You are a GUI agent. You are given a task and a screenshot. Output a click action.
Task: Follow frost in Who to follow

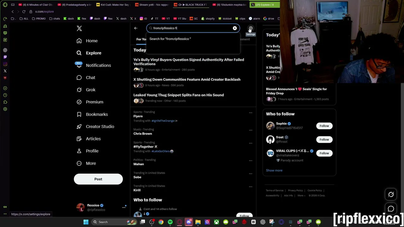(x=324, y=139)
